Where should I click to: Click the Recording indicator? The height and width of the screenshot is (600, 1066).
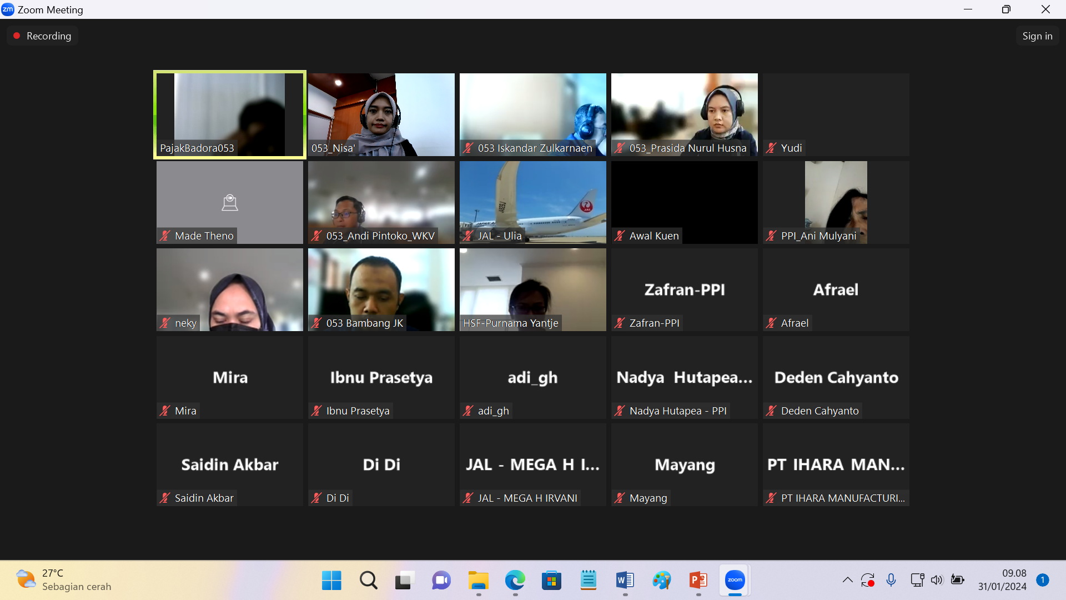pyautogui.click(x=42, y=36)
